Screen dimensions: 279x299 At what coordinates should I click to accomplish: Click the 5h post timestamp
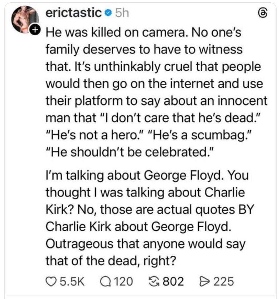[x=122, y=13]
